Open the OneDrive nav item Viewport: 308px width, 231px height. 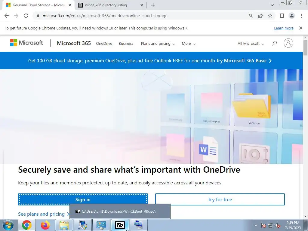point(104,43)
